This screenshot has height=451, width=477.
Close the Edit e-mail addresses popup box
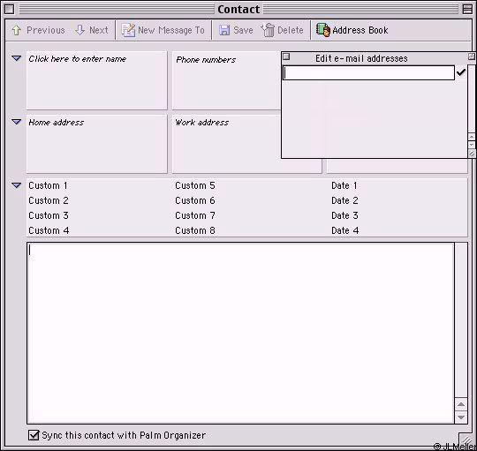(286, 56)
